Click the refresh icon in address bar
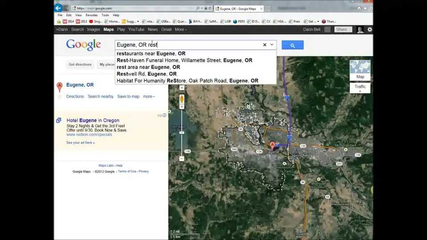Screen dimensions: 427x240 click(x=210, y=8)
